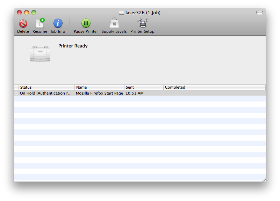The height and width of the screenshot is (201, 280).
Task: Click the laser printer image
Action: [x=40, y=53]
